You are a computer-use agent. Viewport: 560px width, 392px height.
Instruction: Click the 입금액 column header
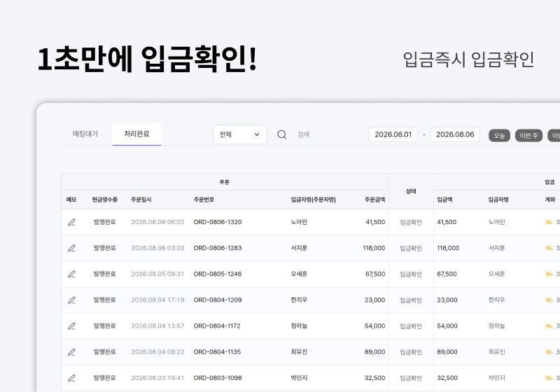point(444,199)
